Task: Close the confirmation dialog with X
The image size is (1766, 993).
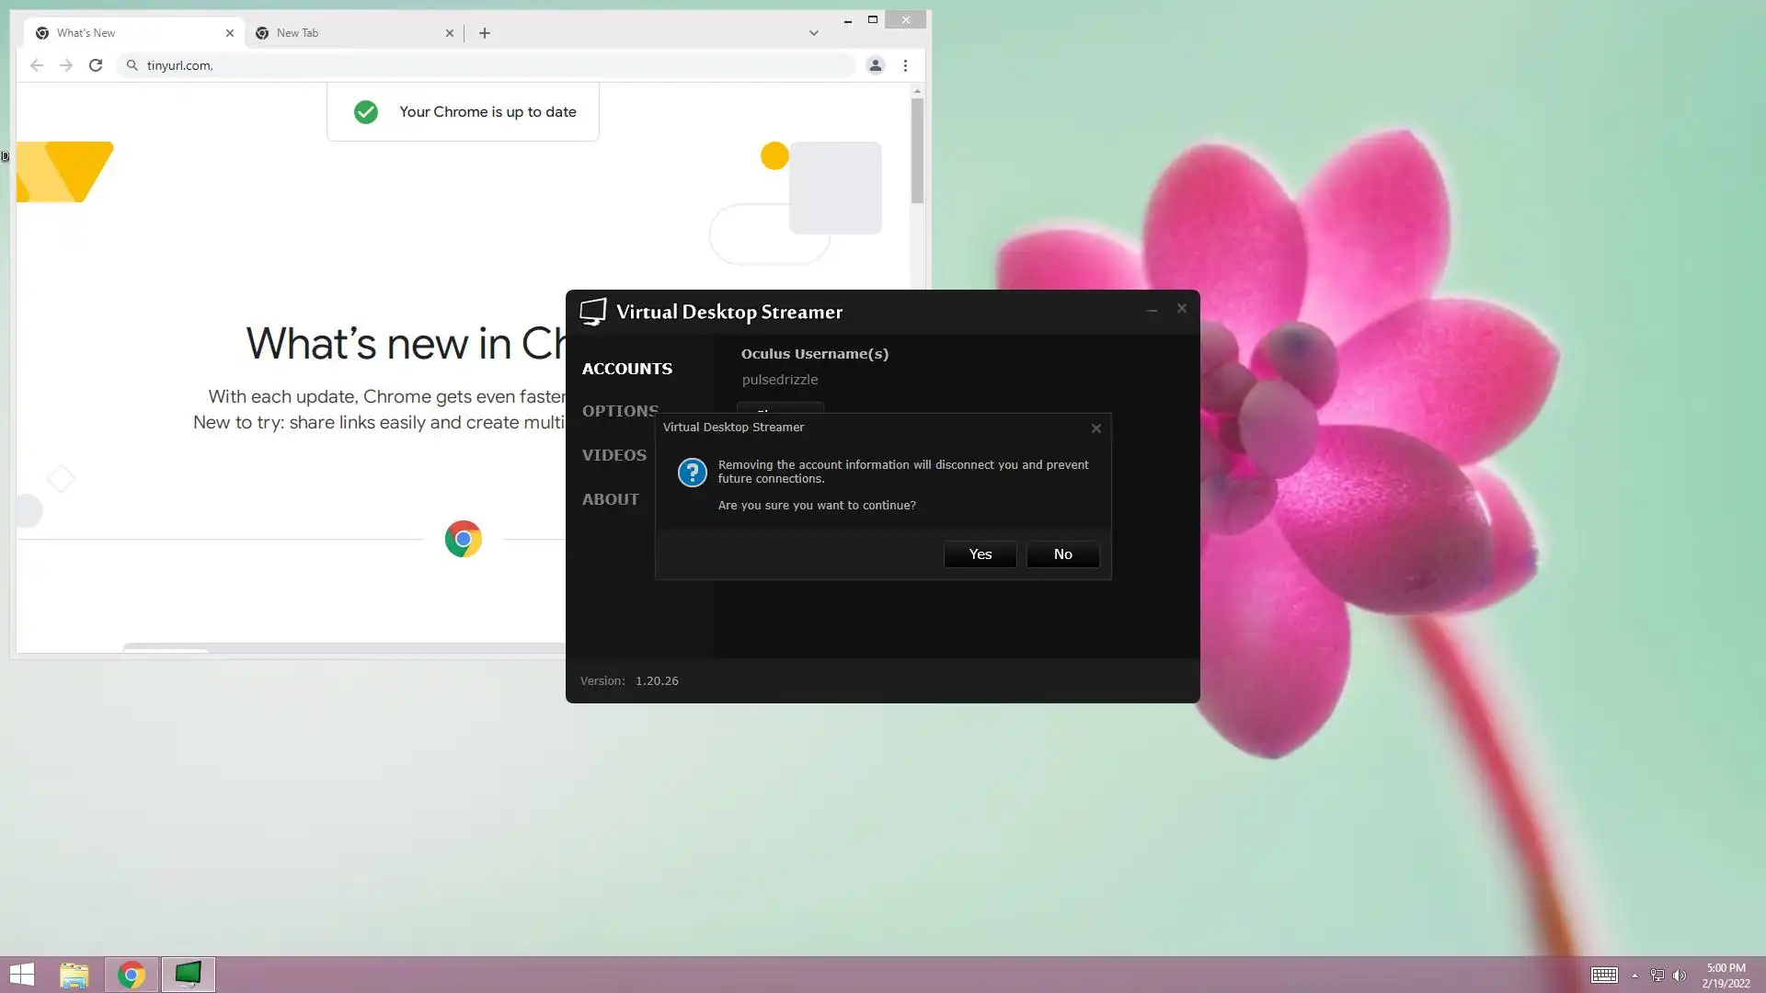Action: tap(1095, 428)
